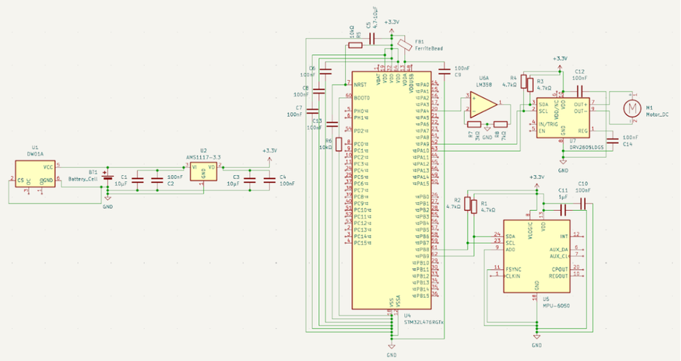Select the 100nF capacitor C14 near REG
Screen dimensions: 681x361
tap(613, 140)
